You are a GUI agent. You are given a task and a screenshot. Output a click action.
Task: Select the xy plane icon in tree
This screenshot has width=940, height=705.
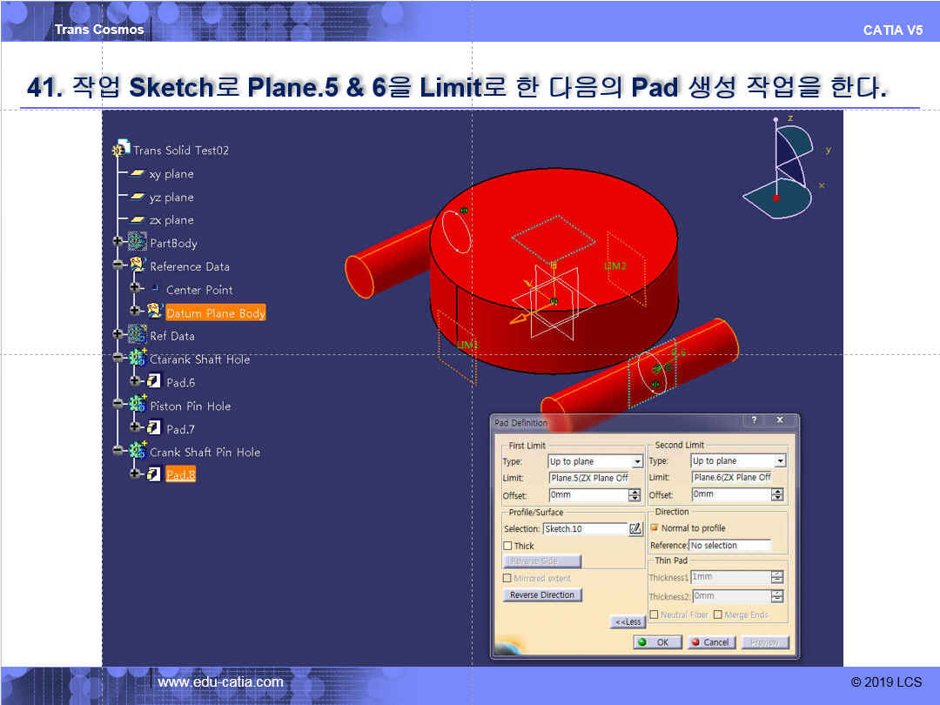138,174
